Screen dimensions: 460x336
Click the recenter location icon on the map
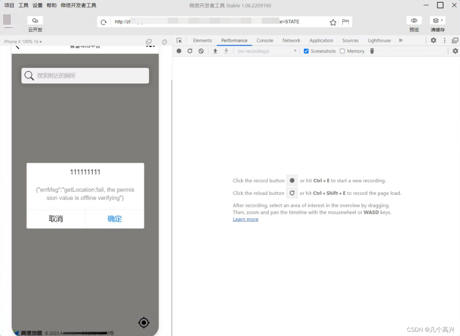pyautogui.click(x=143, y=323)
